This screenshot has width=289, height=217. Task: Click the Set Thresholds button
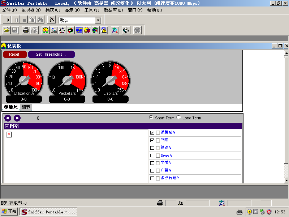click(x=51, y=55)
